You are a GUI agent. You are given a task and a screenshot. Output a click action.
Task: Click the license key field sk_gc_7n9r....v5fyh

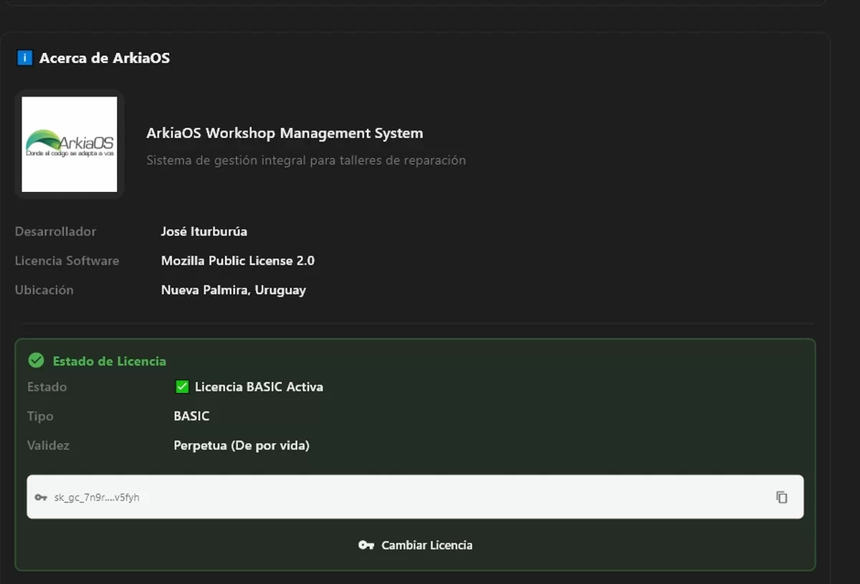[415, 497]
